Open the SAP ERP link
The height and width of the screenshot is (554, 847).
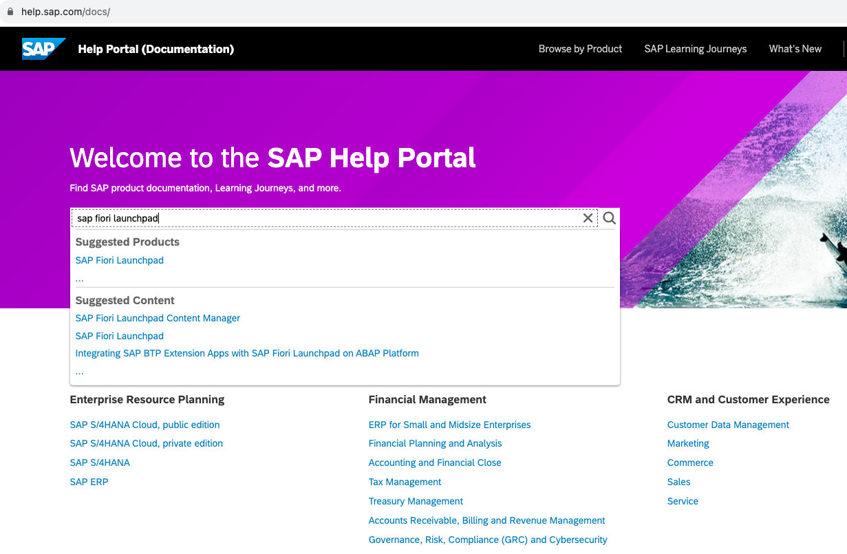(x=89, y=482)
